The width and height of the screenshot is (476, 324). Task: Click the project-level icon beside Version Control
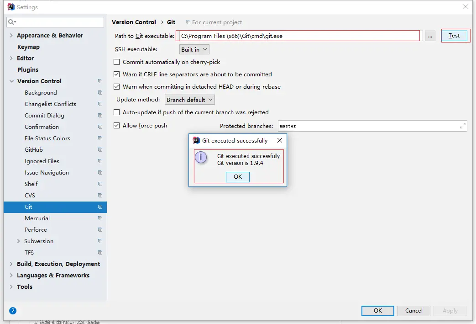tap(100, 81)
